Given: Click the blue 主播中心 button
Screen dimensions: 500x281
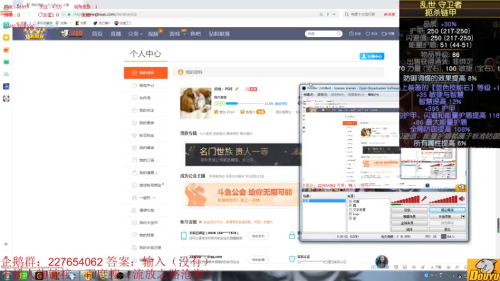Looking at the screenshot, I should 372,56.
